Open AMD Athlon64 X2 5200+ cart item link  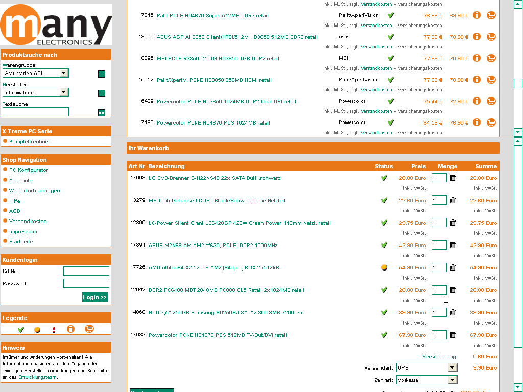coord(214,268)
